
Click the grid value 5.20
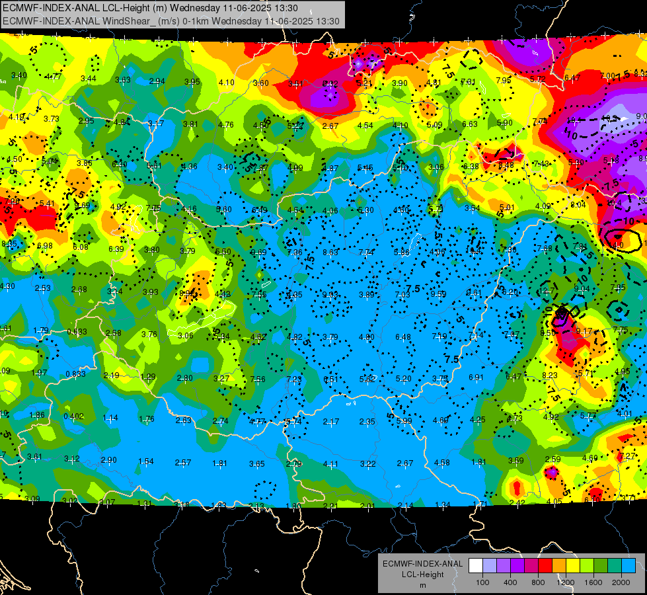403,378
